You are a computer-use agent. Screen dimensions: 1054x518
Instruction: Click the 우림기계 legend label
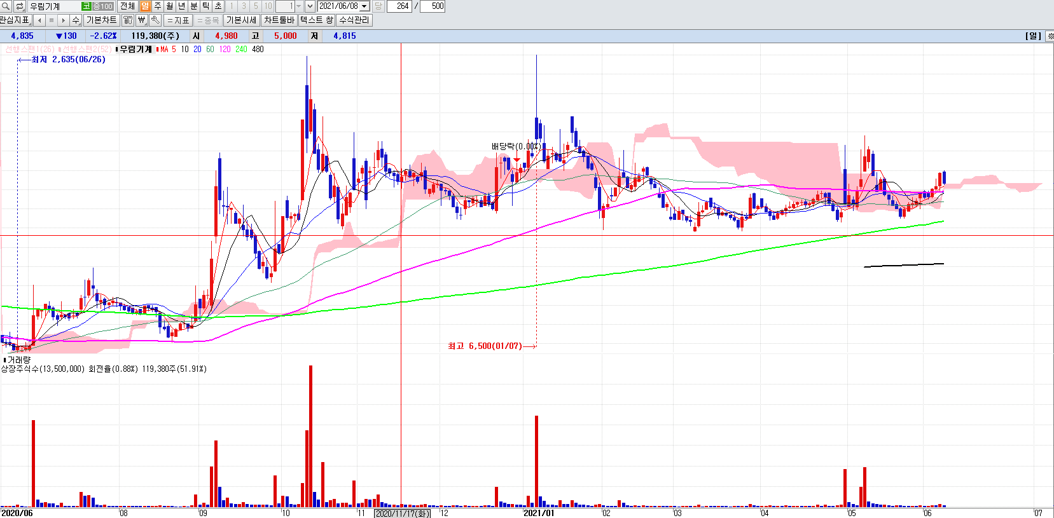(136, 49)
